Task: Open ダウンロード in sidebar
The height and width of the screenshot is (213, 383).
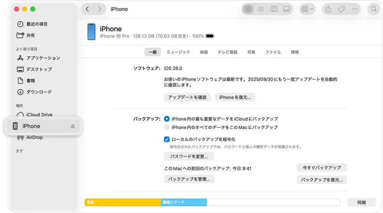Action: 34,92
